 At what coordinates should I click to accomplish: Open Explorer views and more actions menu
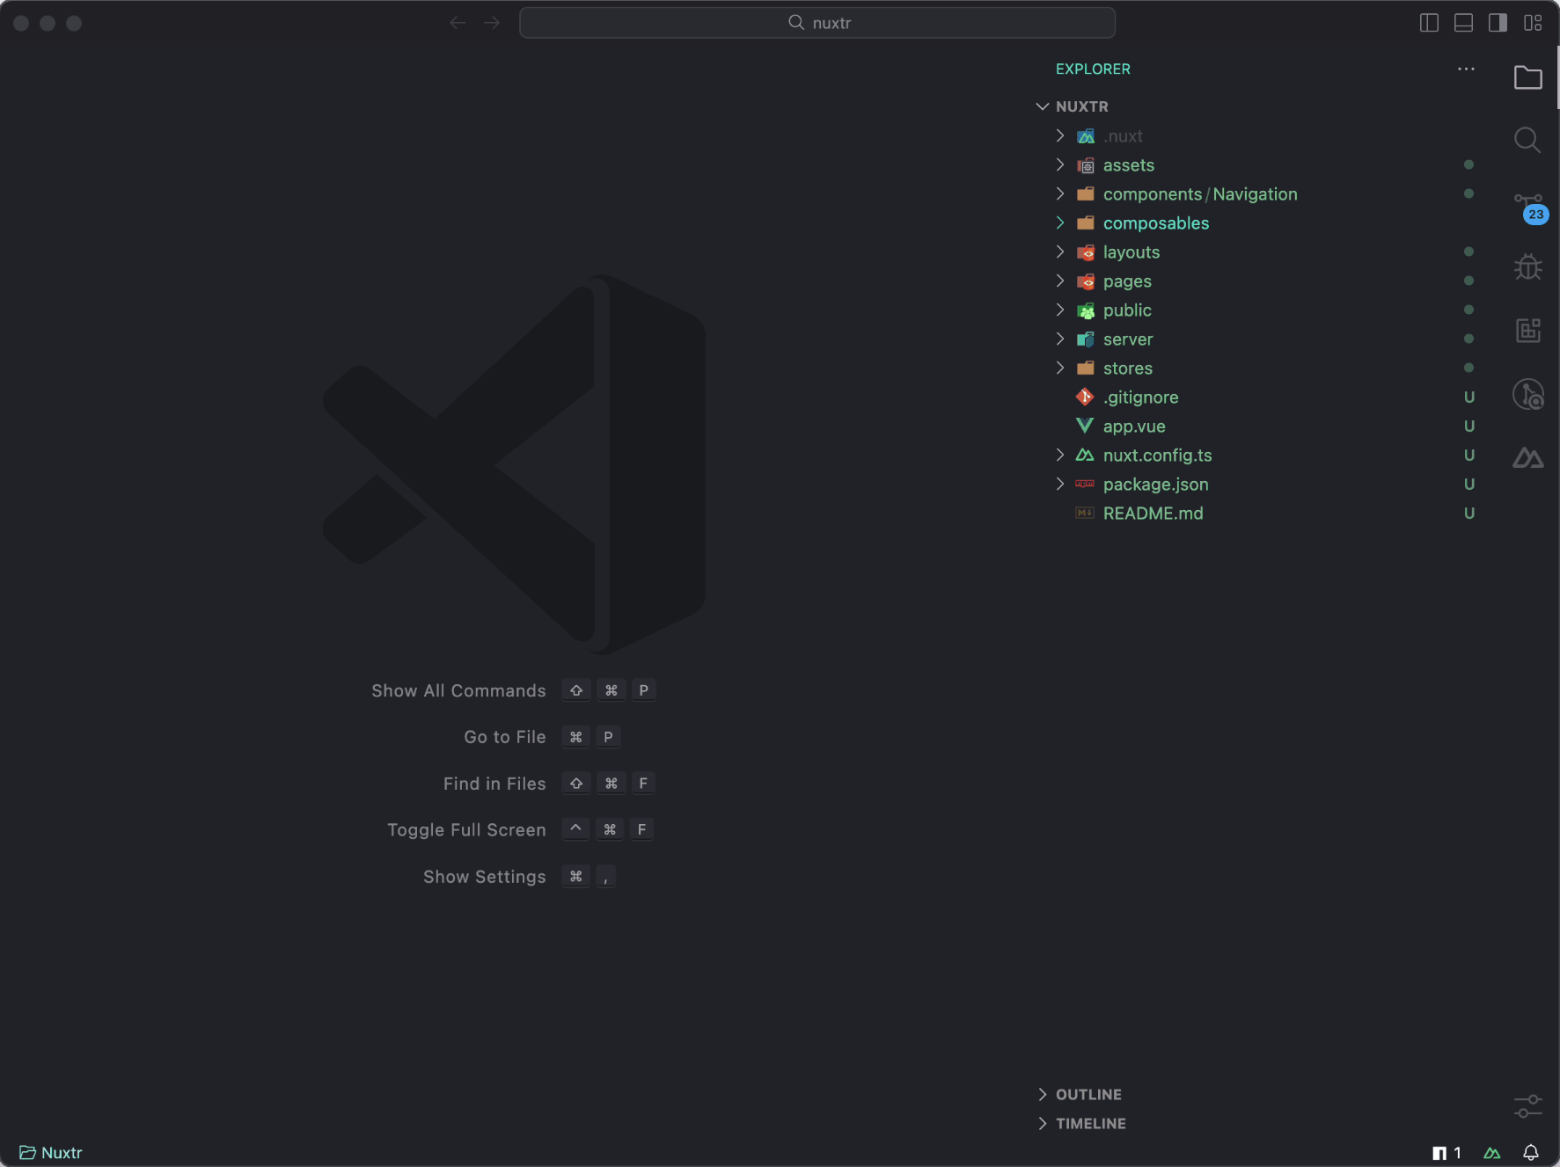1466,69
